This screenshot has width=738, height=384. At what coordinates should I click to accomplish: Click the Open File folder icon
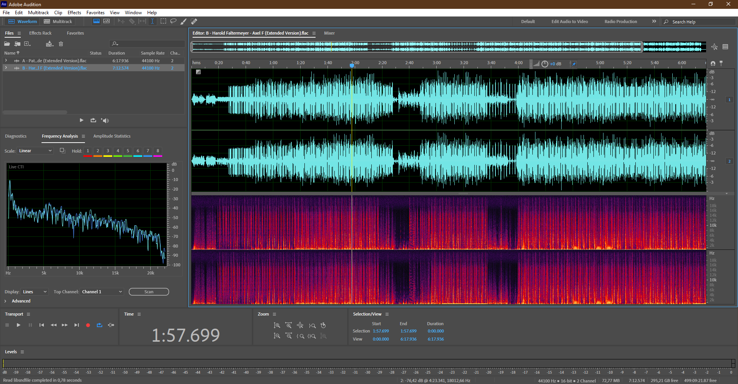pyautogui.click(x=7, y=44)
